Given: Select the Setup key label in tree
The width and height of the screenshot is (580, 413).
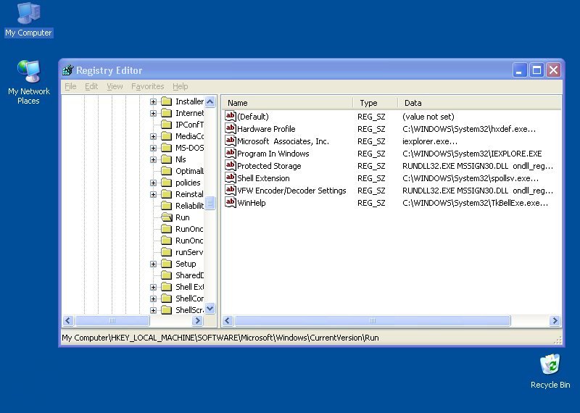Looking at the screenshot, I should [x=186, y=264].
